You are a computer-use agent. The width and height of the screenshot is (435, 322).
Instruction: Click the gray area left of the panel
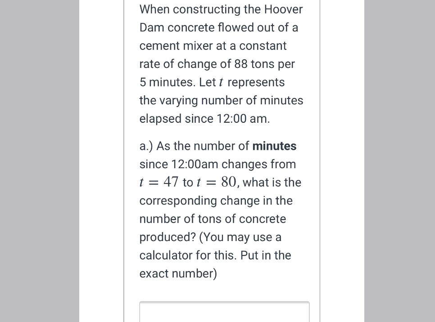tap(41, 161)
